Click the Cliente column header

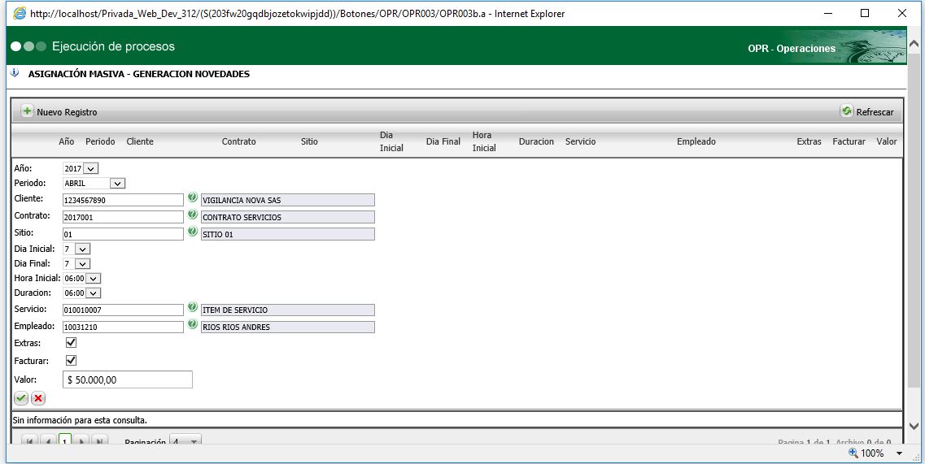coord(140,141)
